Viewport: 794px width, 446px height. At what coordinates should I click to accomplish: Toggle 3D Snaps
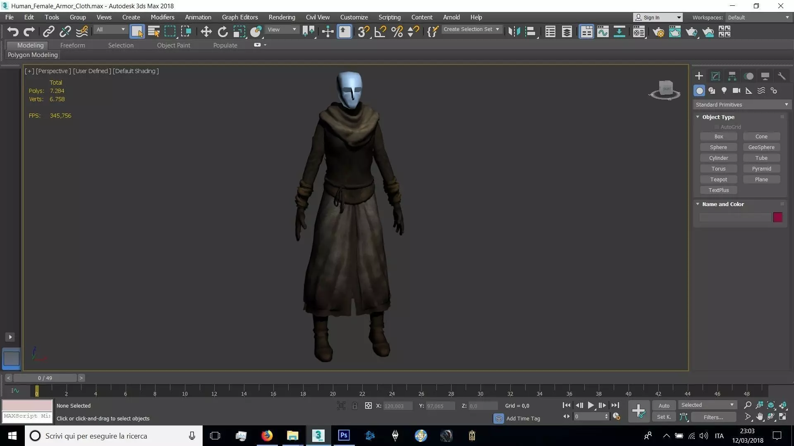(363, 32)
